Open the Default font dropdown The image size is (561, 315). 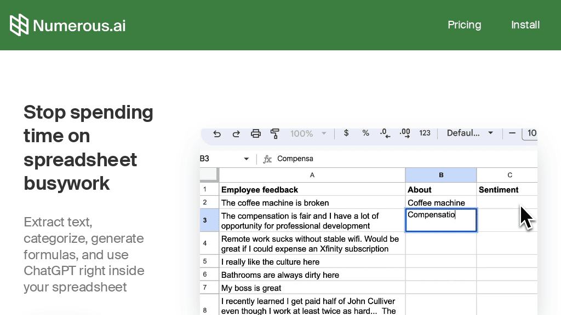click(470, 133)
